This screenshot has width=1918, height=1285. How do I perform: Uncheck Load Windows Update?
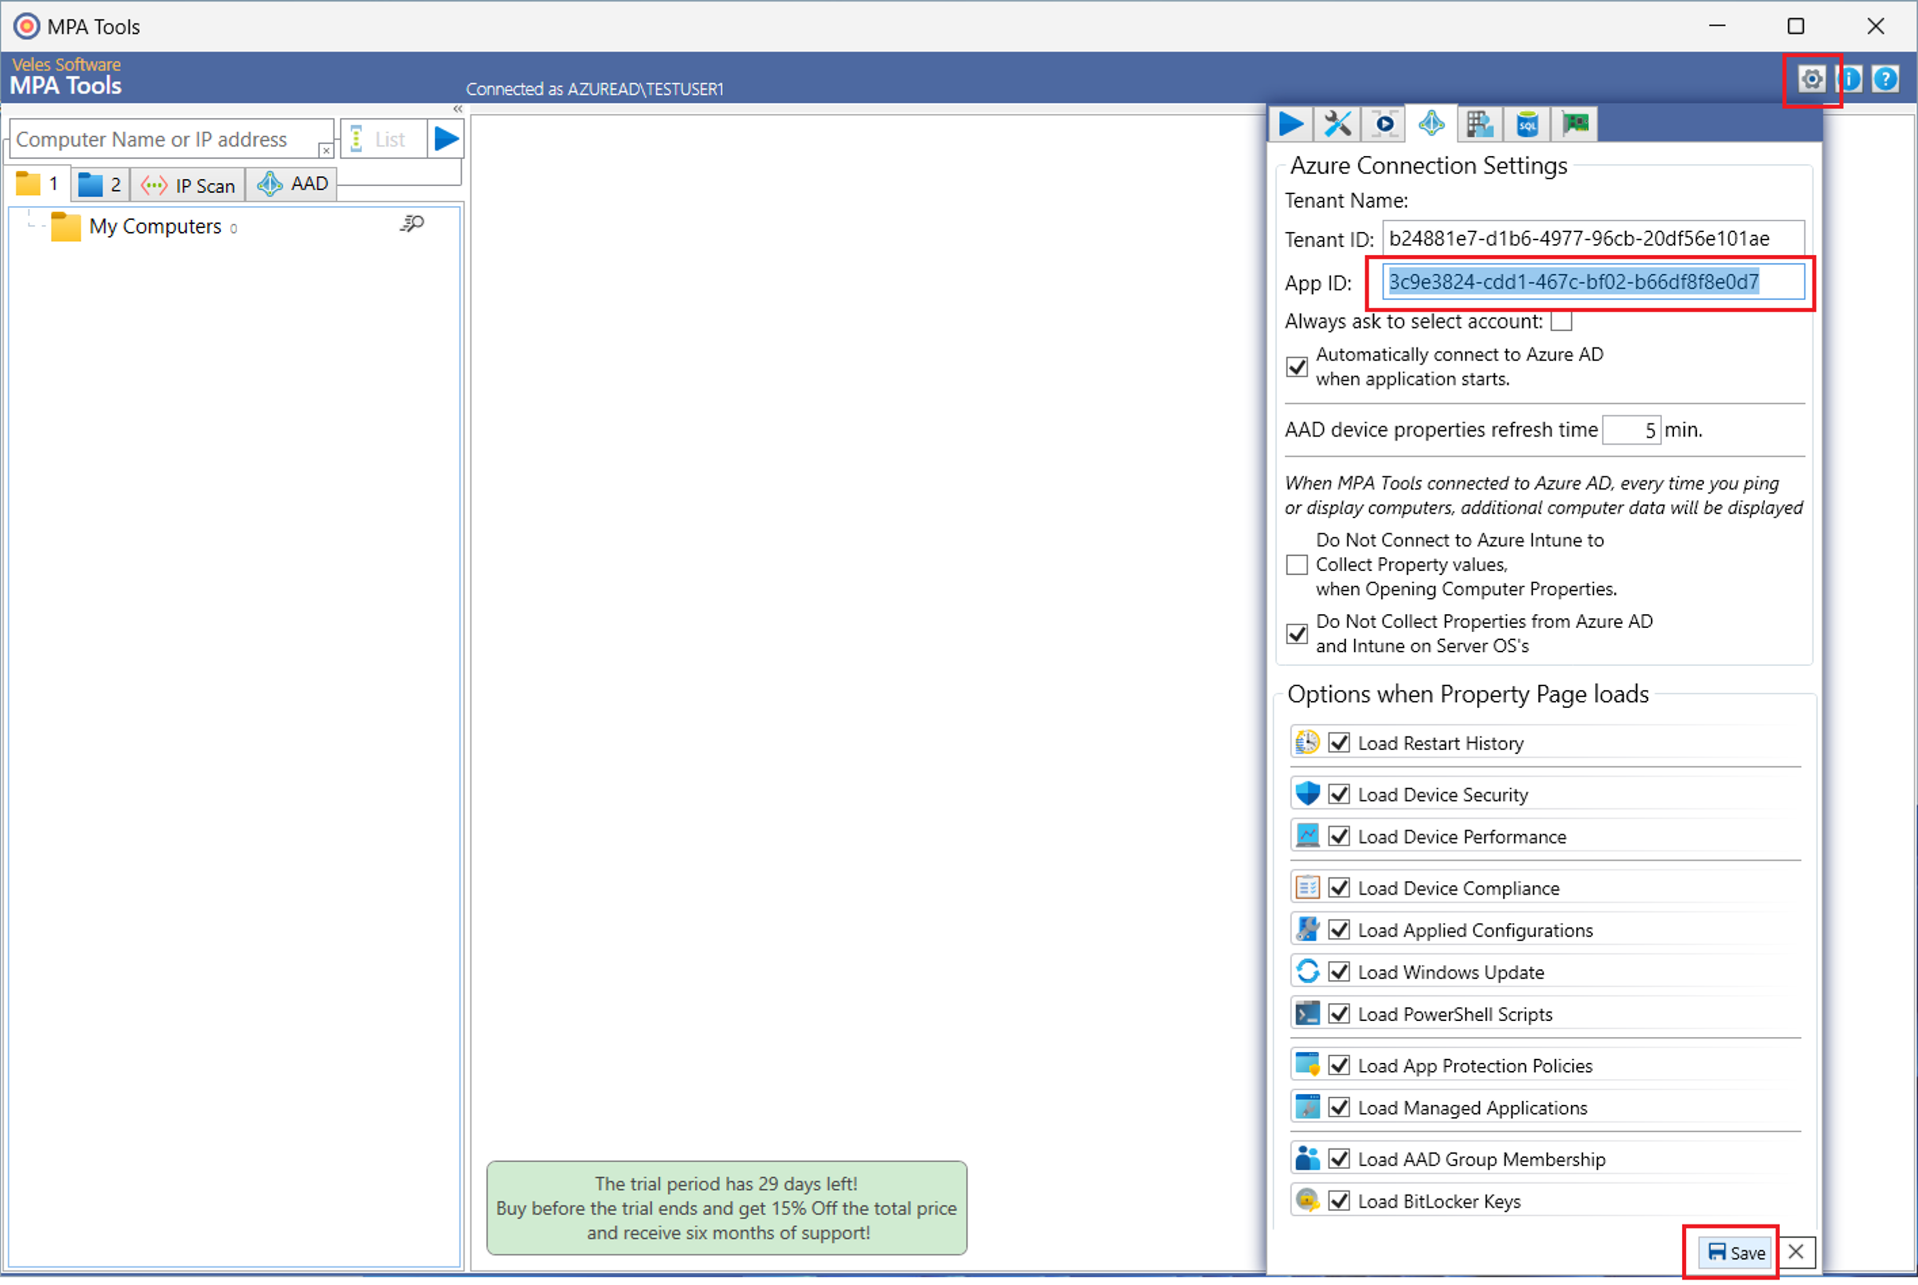(x=1339, y=971)
